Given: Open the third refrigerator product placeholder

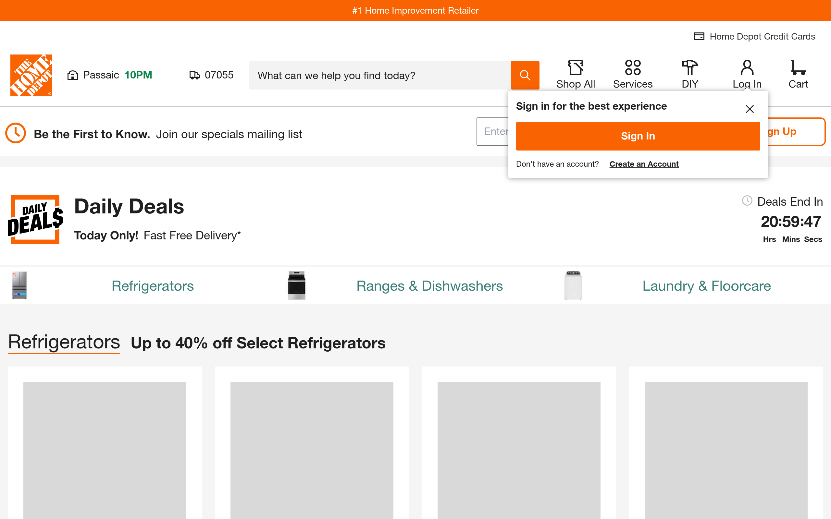Looking at the screenshot, I should [x=519, y=450].
